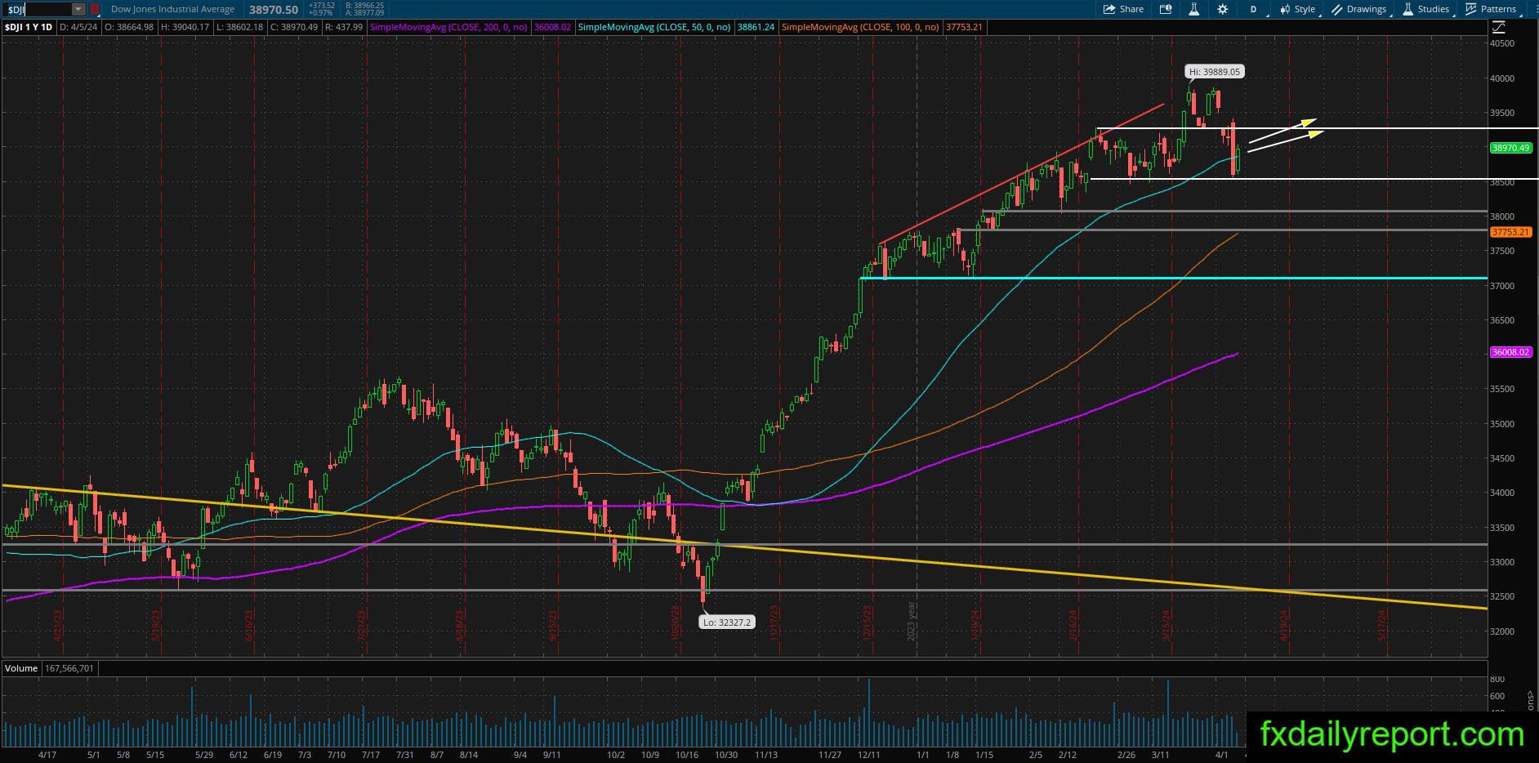Click the 38861.24 SMA 50 value in header
Screen dimensions: 1539x763
click(756, 27)
